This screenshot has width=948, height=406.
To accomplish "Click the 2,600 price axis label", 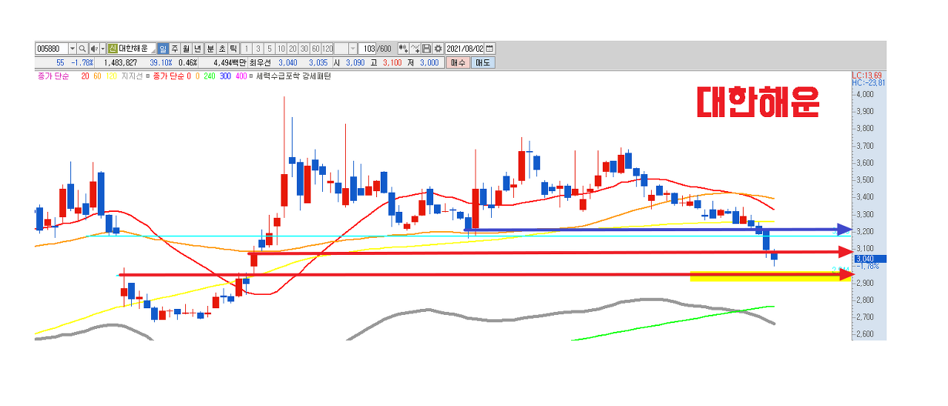I will click(865, 334).
